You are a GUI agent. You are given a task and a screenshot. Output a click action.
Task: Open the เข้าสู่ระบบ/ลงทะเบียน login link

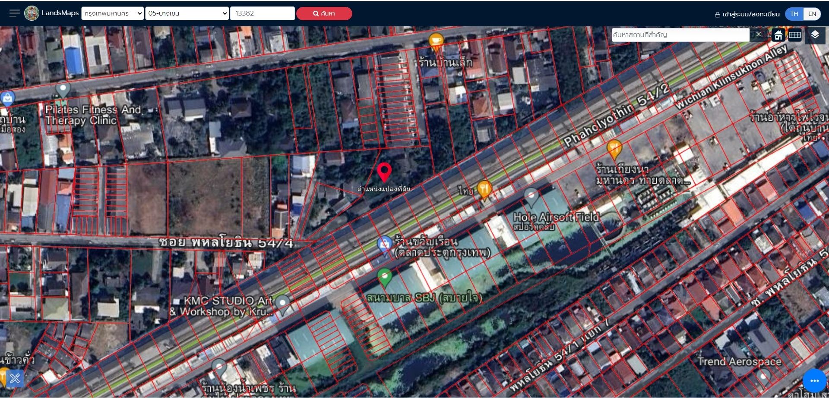(747, 14)
